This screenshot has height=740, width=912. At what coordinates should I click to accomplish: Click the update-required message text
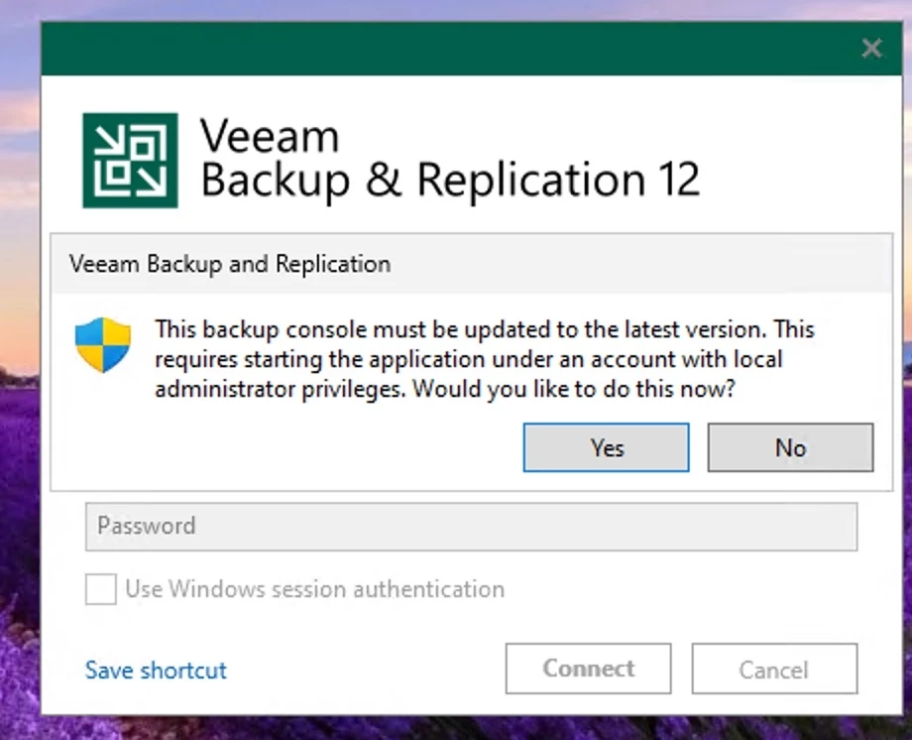click(484, 359)
